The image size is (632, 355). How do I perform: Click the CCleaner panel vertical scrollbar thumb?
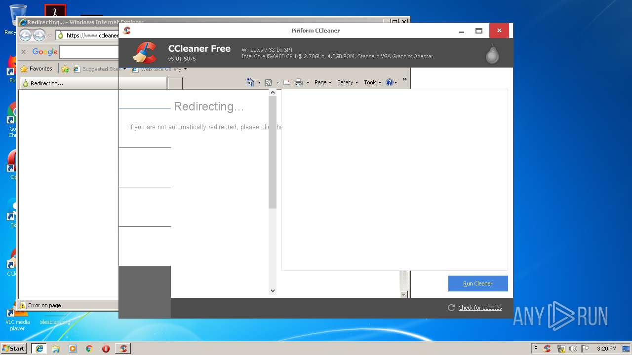[x=273, y=152]
